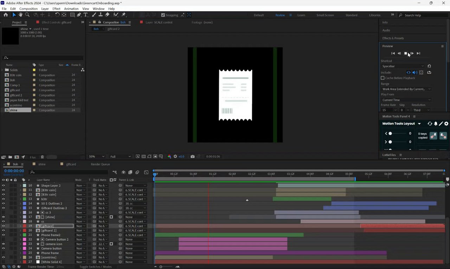This screenshot has height=269, width=450.
Task: Click the first Motion Tools slider handle
Action: pyautogui.click(x=390, y=134)
